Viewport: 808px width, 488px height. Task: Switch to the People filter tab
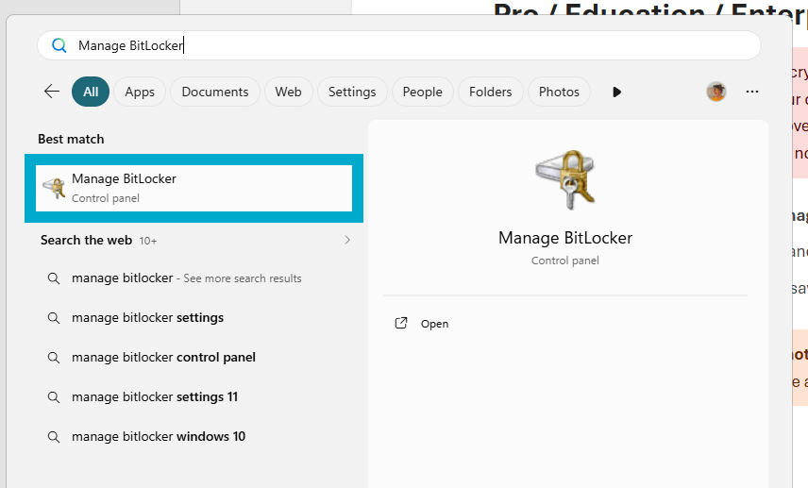click(423, 92)
